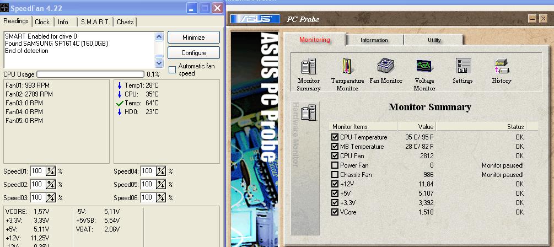The height and width of the screenshot is (247, 554).
Task: Enable the Chassis Fan monitor checkbox
Action: tap(335, 175)
